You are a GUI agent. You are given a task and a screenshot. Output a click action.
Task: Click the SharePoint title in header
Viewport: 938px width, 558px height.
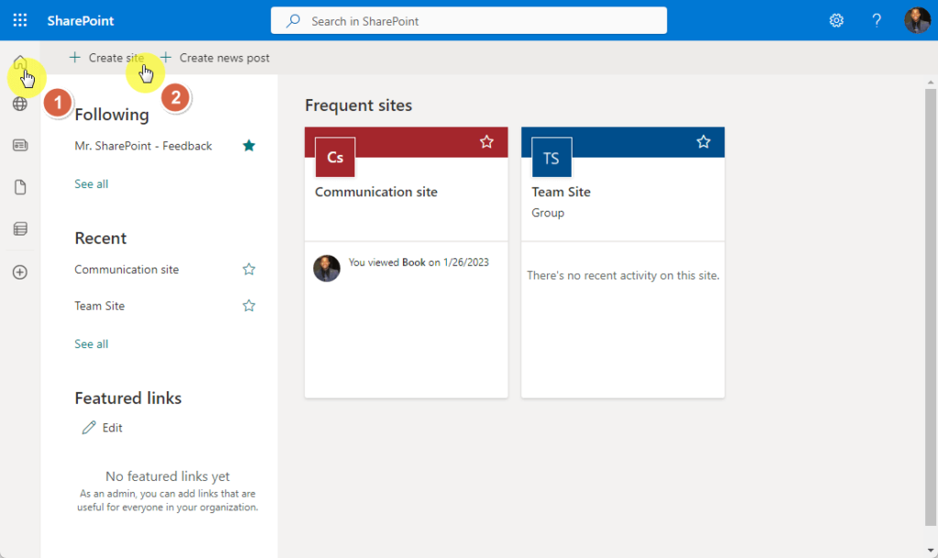[x=81, y=21]
